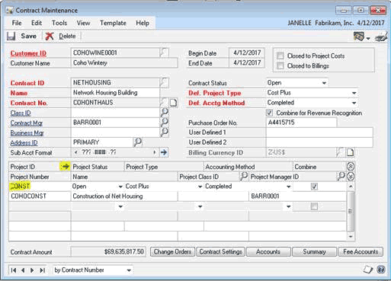Click the Delete toolbar button
This screenshot has height=281, width=391.
pyautogui.click(x=61, y=36)
